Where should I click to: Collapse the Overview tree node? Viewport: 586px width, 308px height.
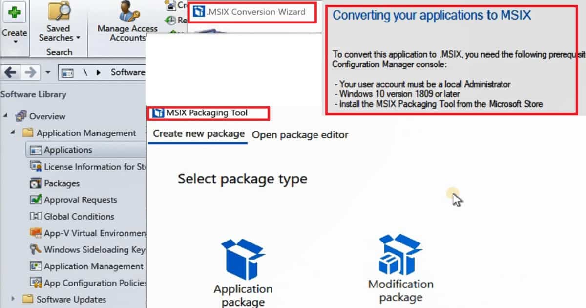point(5,116)
